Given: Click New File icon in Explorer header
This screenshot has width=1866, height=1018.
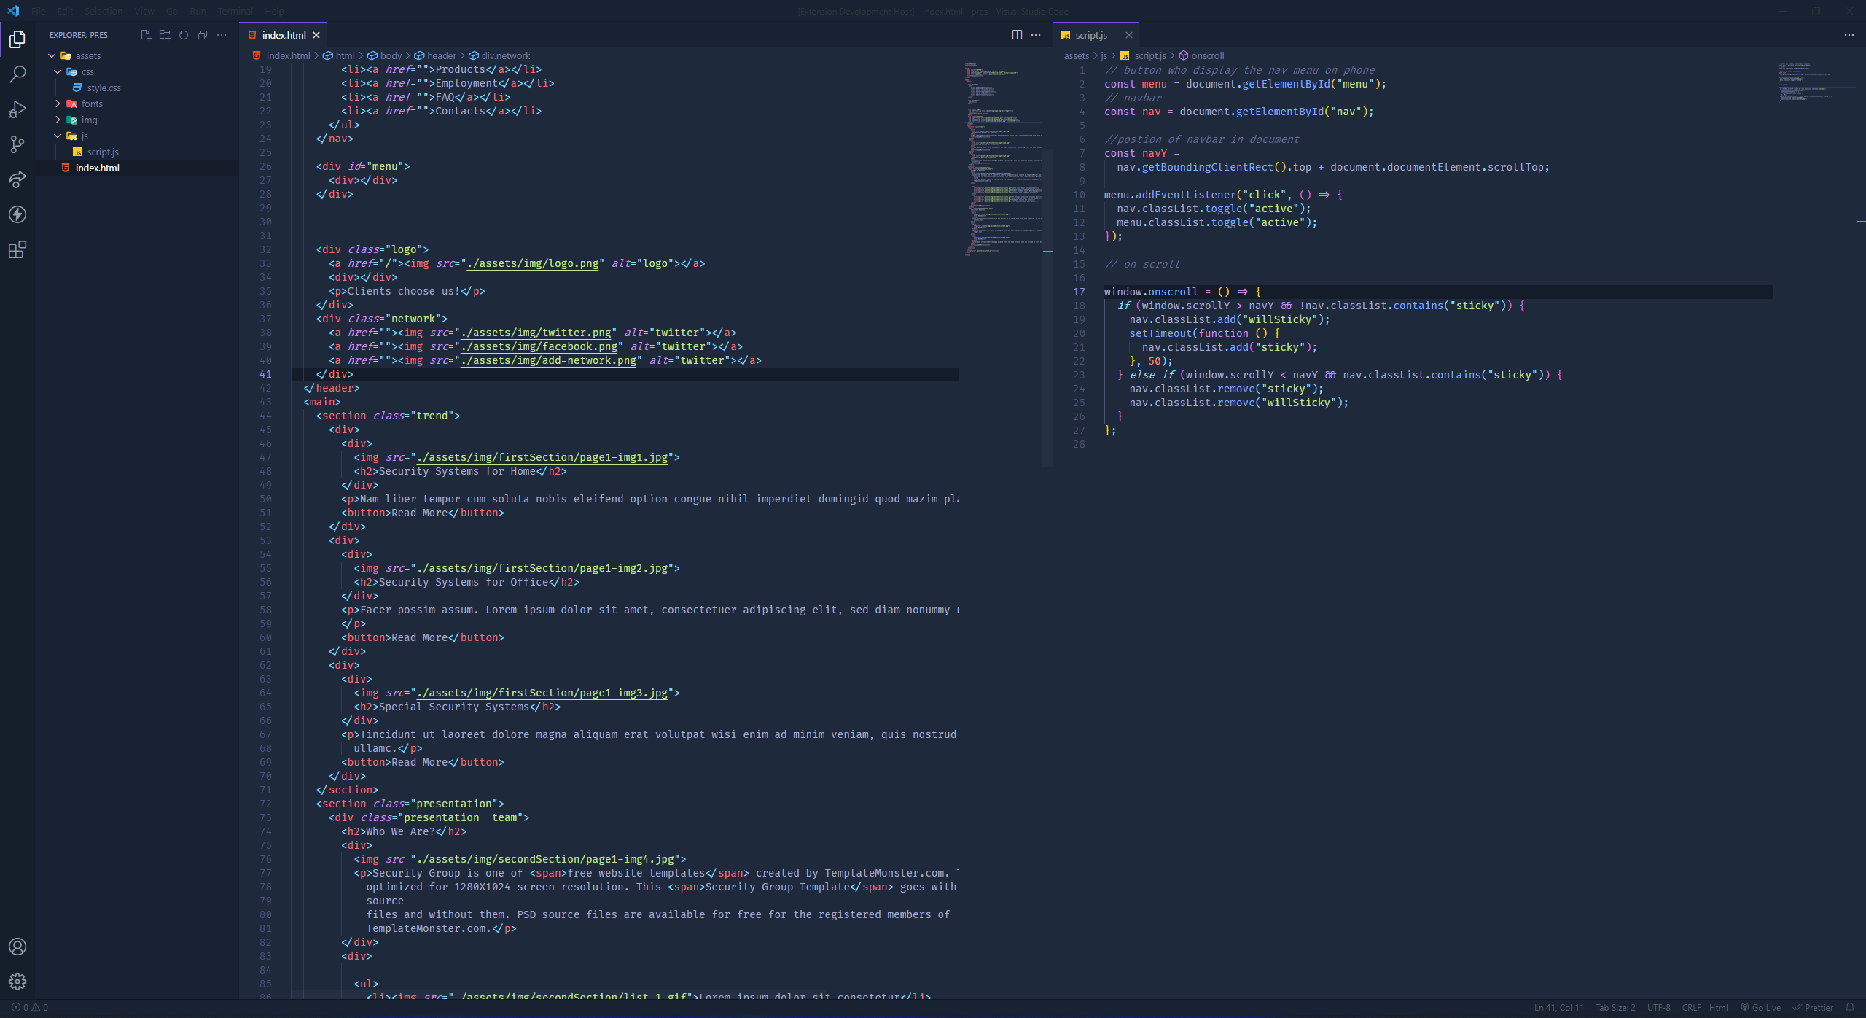Looking at the screenshot, I should pyautogui.click(x=146, y=35).
